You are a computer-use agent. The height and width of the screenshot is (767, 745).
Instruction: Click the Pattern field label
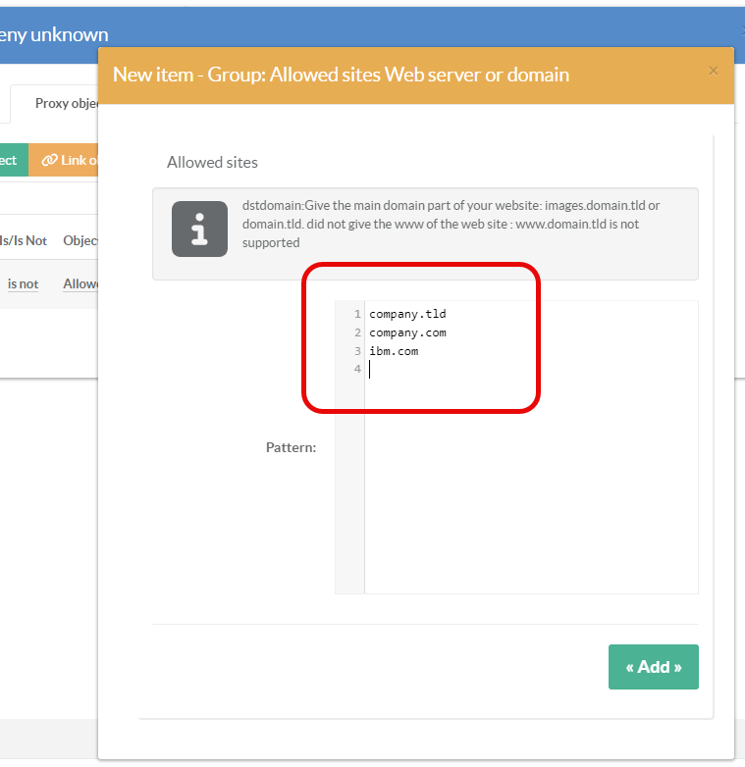click(291, 447)
